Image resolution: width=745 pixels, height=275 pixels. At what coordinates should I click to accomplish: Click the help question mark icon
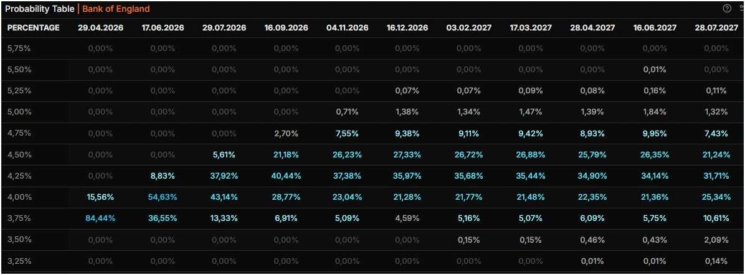tap(727, 9)
